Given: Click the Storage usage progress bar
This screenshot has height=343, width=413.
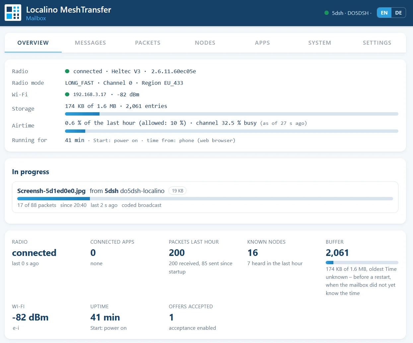Looking at the screenshot, I should tap(232, 114).
